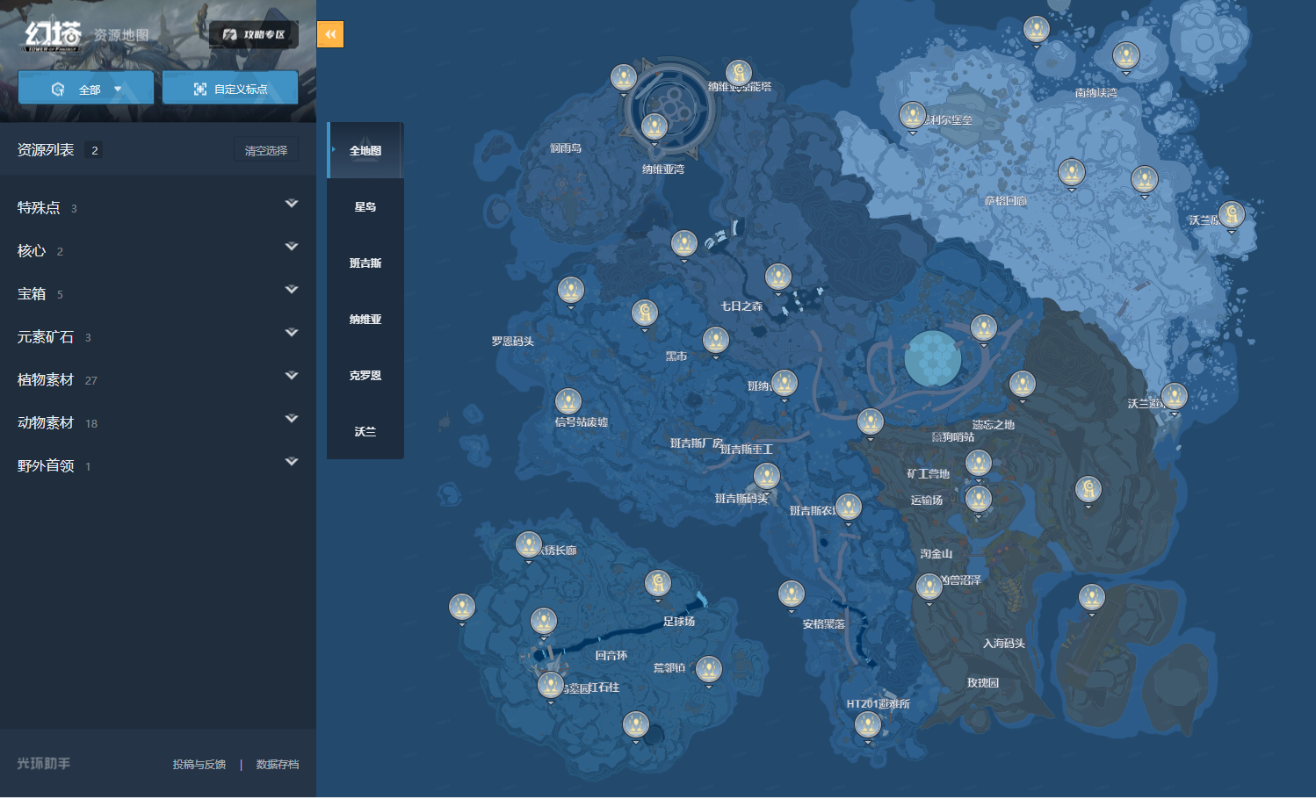The height and width of the screenshot is (799, 1316).
Task: Click the 班吉斯厂房 map label
Action: (697, 443)
